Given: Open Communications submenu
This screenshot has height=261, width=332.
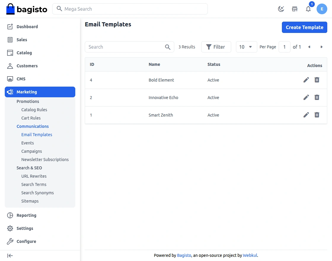Looking at the screenshot, I should coord(33,126).
